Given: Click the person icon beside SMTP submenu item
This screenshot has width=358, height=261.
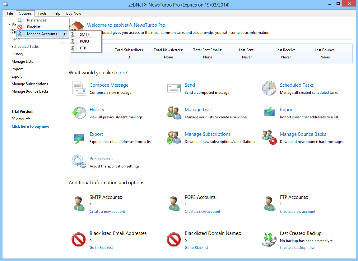Looking at the screenshot, I should click(x=72, y=34).
